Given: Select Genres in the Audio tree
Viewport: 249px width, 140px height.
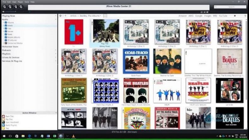Looking at the screenshot, I should (x=10, y=31).
